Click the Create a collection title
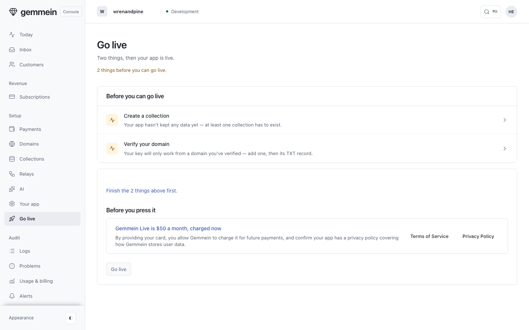The width and height of the screenshot is (529, 330). pos(147,116)
